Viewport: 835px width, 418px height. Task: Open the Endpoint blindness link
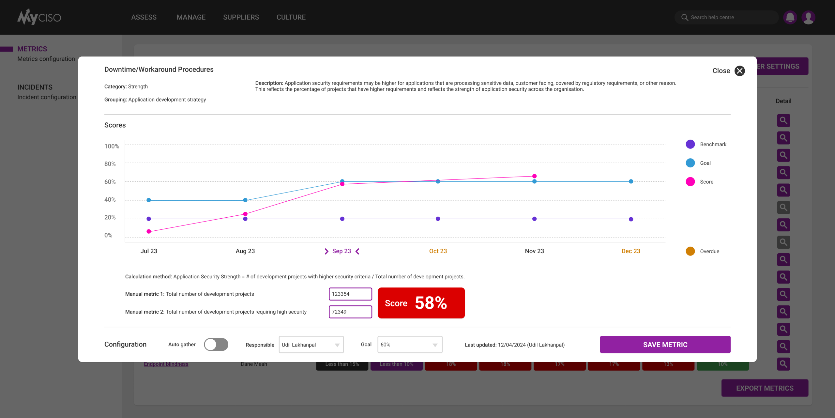166,364
